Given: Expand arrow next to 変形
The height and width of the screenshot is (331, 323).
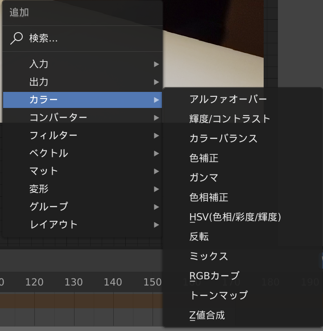Looking at the screenshot, I should [156, 189].
